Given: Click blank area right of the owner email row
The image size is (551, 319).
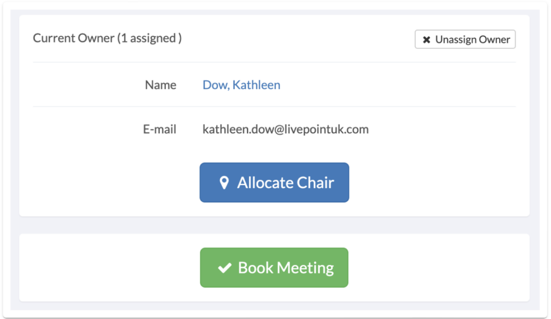Looking at the screenshot, I should [x=443, y=129].
